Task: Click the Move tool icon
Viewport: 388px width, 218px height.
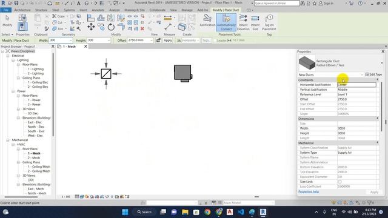Action: coord(91,27)
